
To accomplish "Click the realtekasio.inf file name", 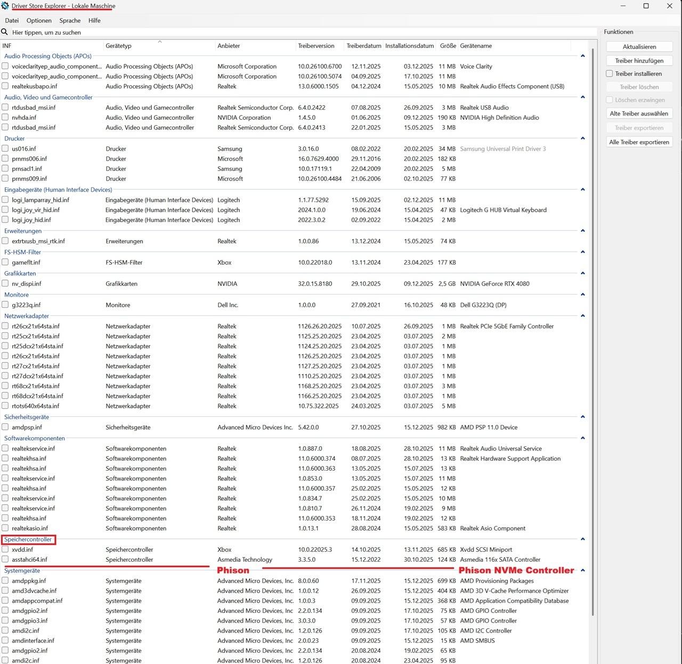I will (30, 528).
